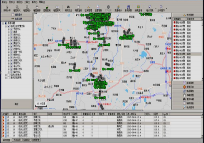
Task: Click the horizontal scrollbar below the map
Action: click(x=103, y=111)
